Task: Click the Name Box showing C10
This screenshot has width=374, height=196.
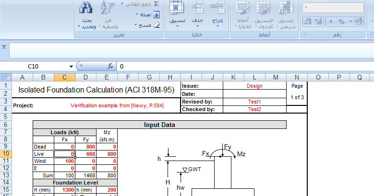Action: tap(34, 67)
